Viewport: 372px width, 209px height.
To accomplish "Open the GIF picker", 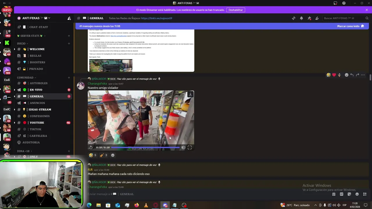I will tap(341, 194).
